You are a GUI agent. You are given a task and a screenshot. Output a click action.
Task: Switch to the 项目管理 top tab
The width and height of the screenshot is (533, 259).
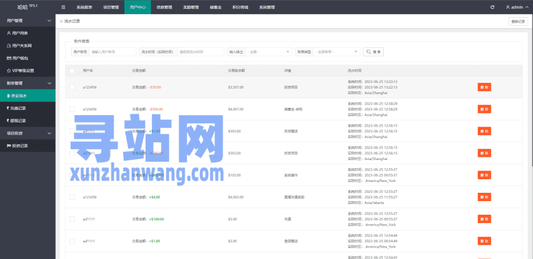click(111, 7)
